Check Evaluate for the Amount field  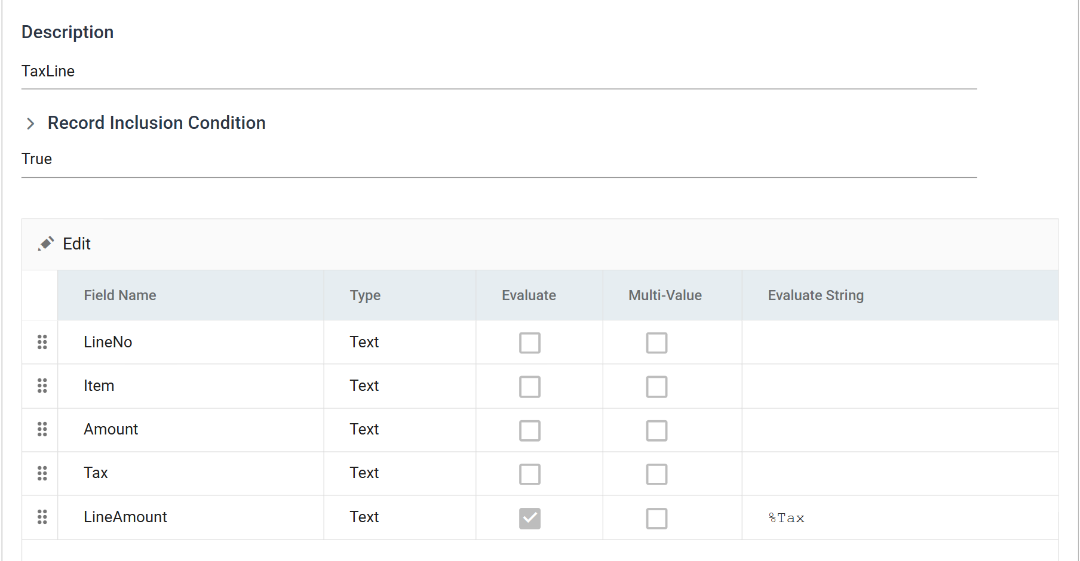point(530,431)
